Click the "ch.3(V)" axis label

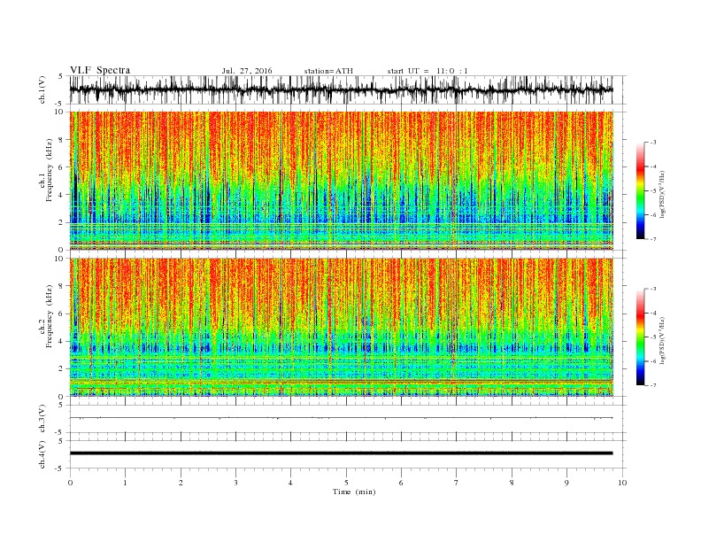pyautogui.click(x=42, y=419)
